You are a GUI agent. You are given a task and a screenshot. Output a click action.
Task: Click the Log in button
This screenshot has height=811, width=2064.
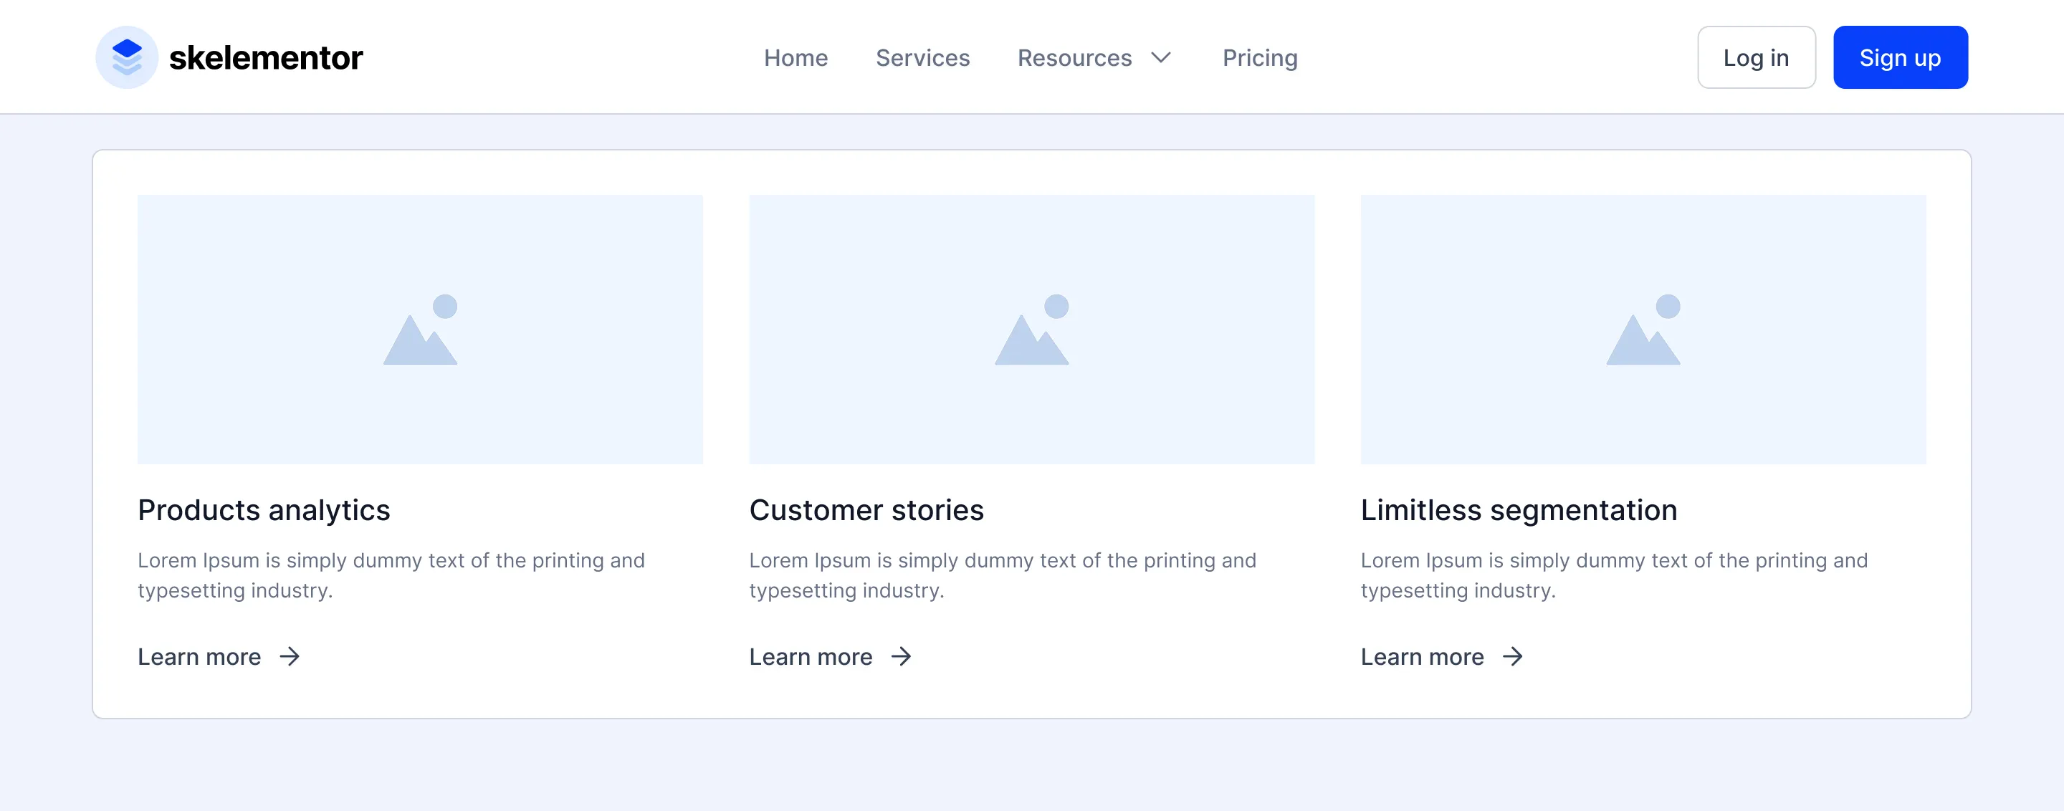click(x=1757, y=57)
